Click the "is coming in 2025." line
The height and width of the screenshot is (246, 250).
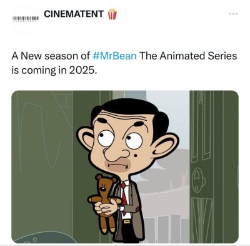(54, 71)
